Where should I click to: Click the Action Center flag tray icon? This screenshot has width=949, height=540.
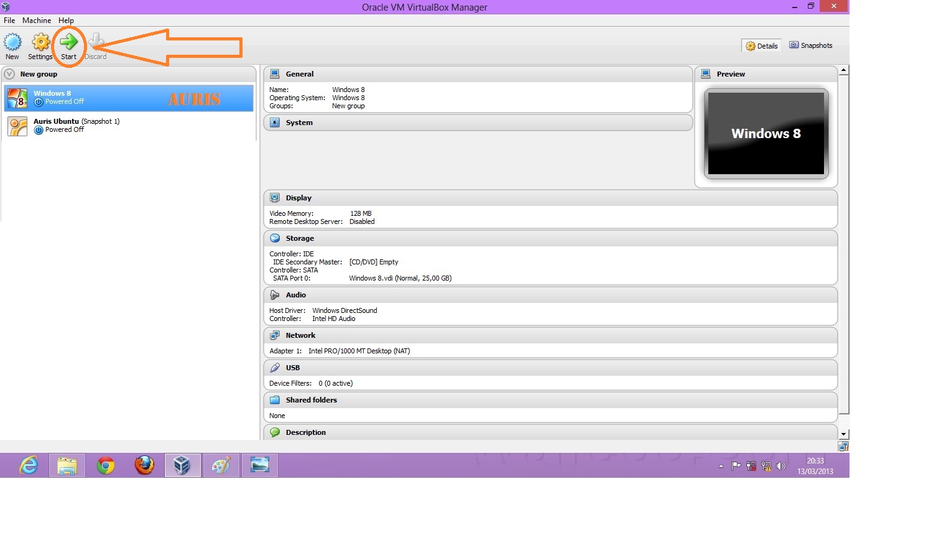click(736, 466)
